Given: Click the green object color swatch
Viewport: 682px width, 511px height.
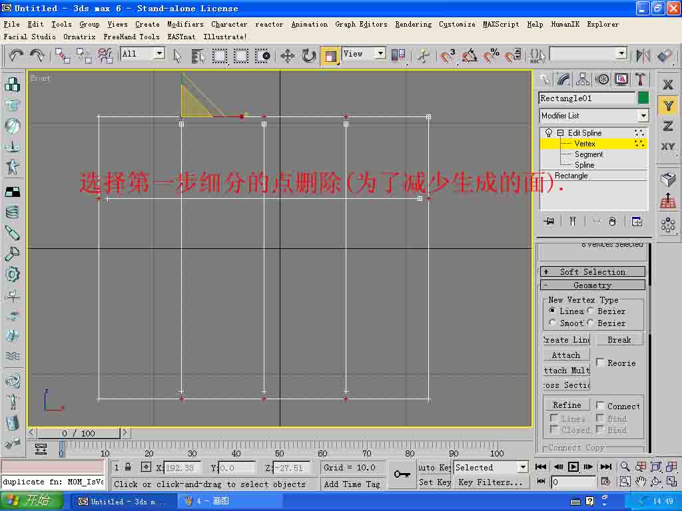Looking at the screenshot, I should (x=643, y=98).
